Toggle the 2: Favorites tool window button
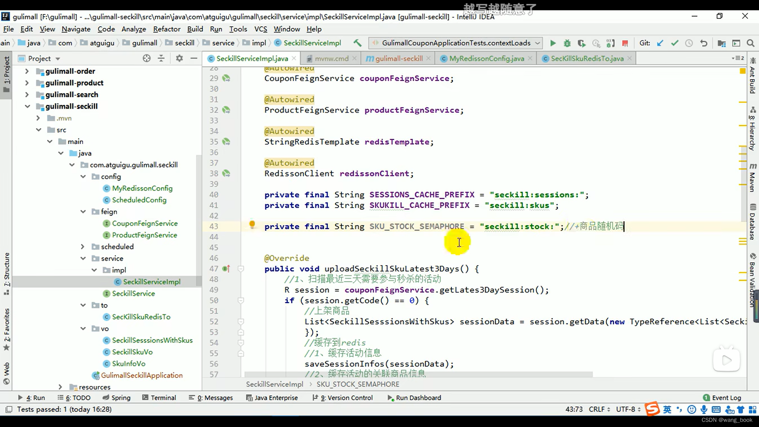The height and width of the screenshot is (427, 759). pos(7,329)
